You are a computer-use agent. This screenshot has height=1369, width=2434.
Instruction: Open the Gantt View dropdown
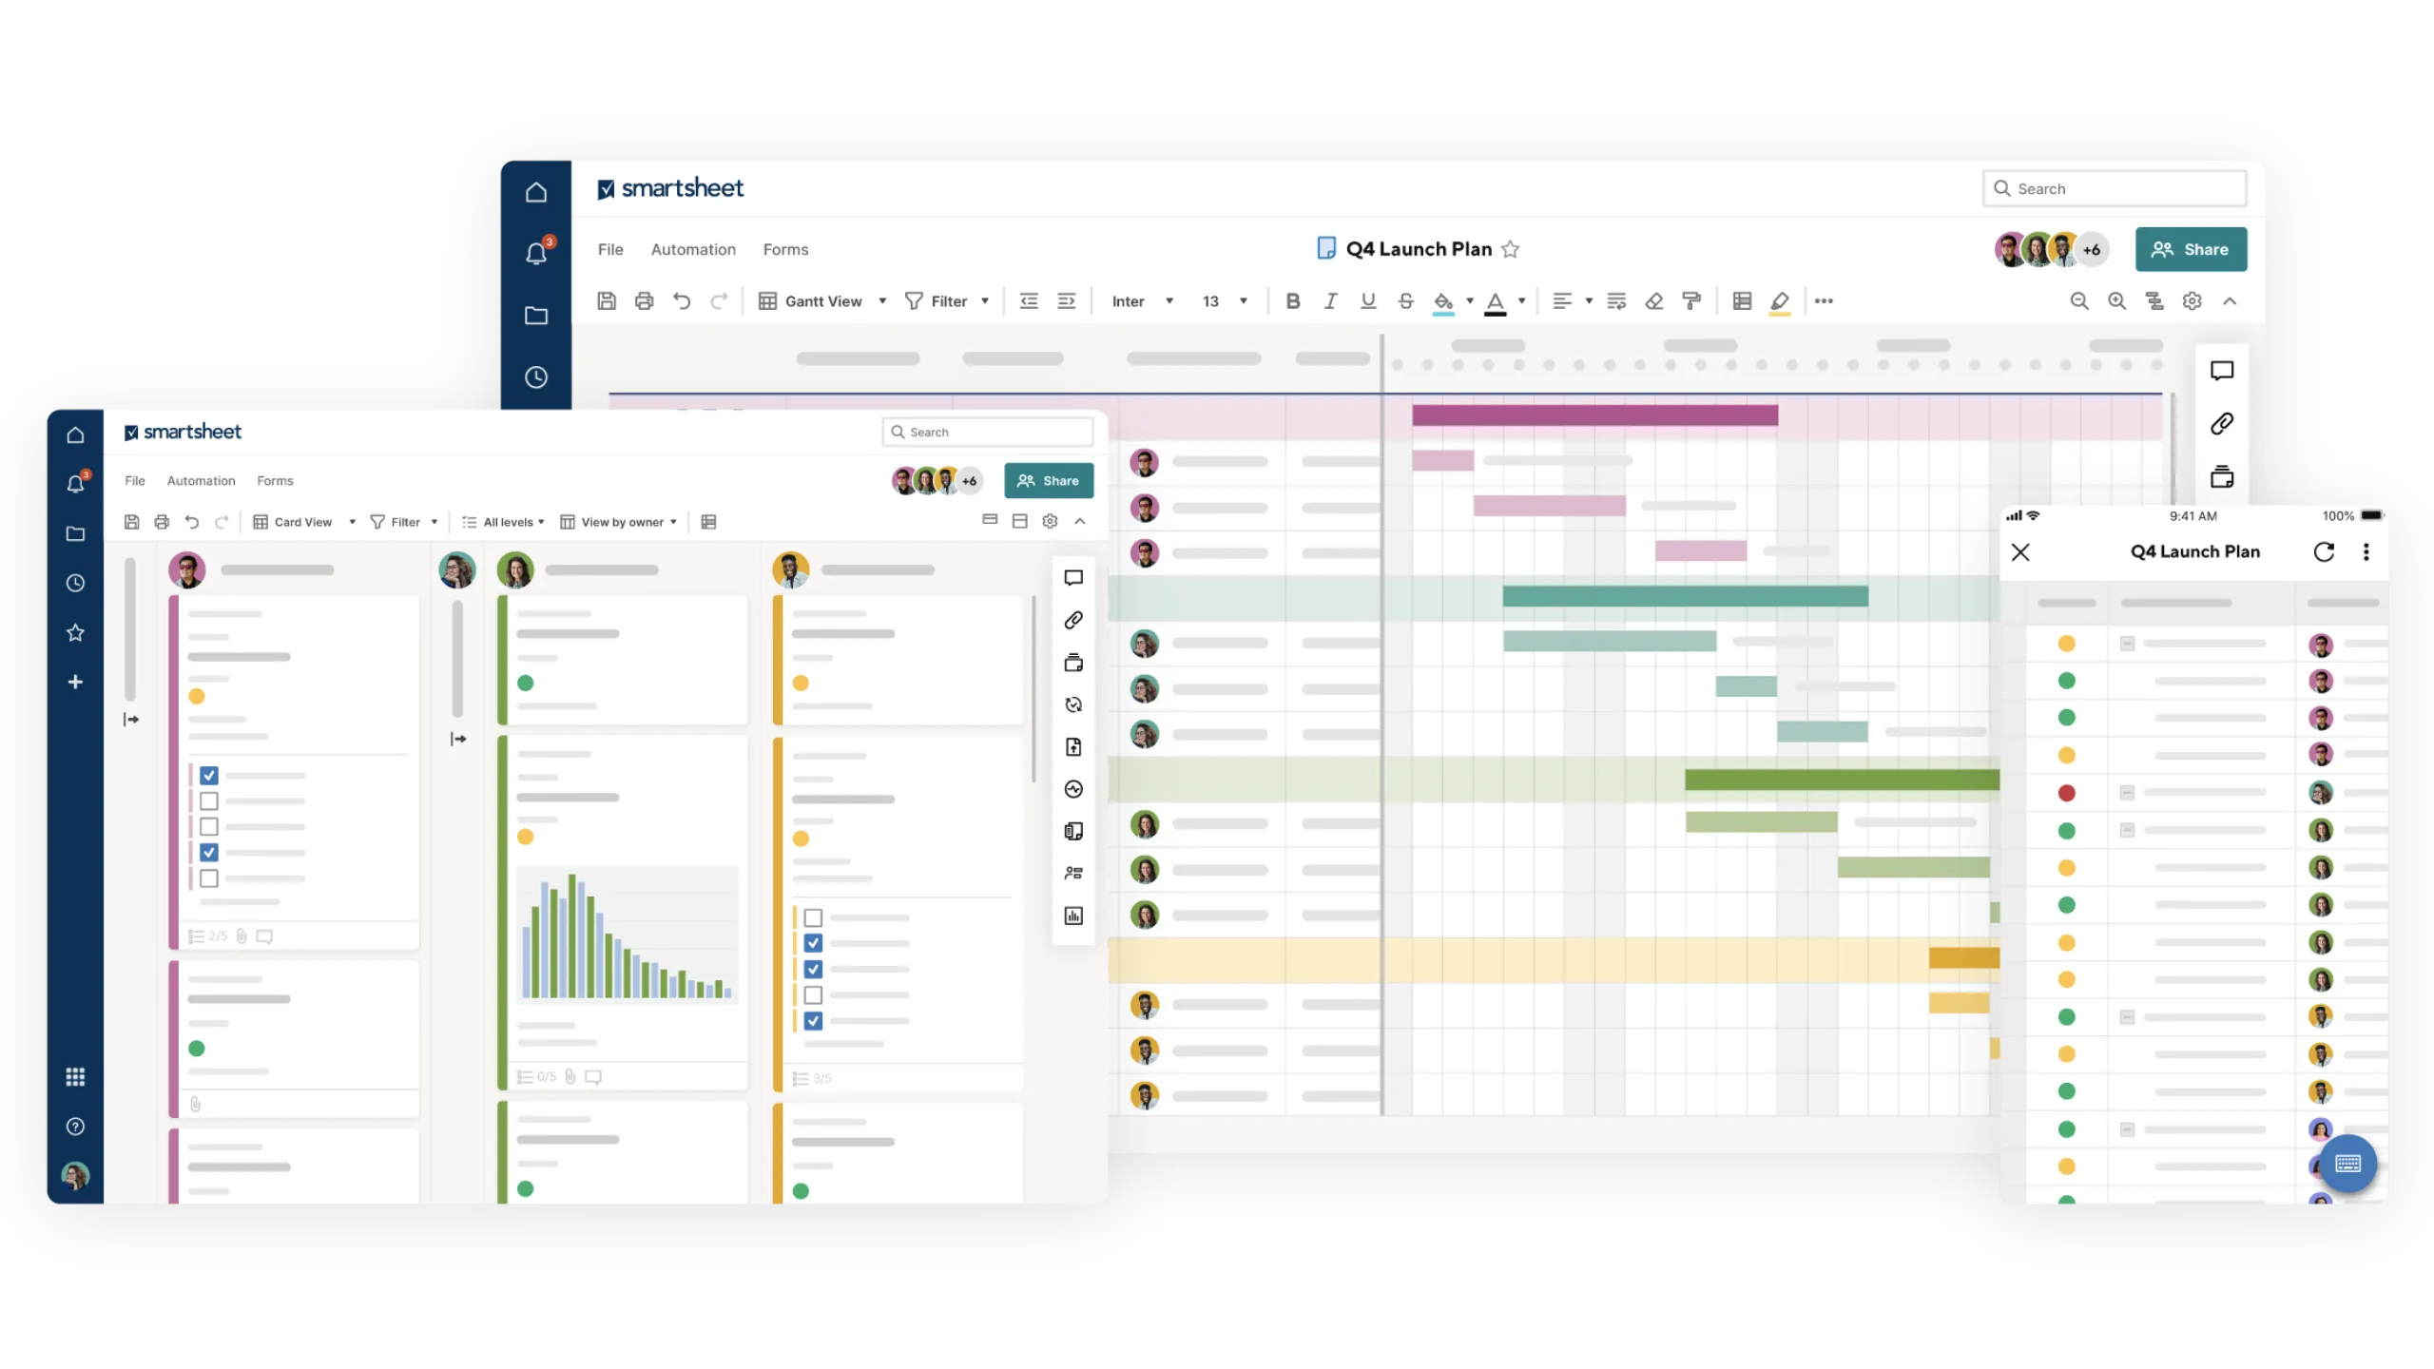[x=823, y=301]
